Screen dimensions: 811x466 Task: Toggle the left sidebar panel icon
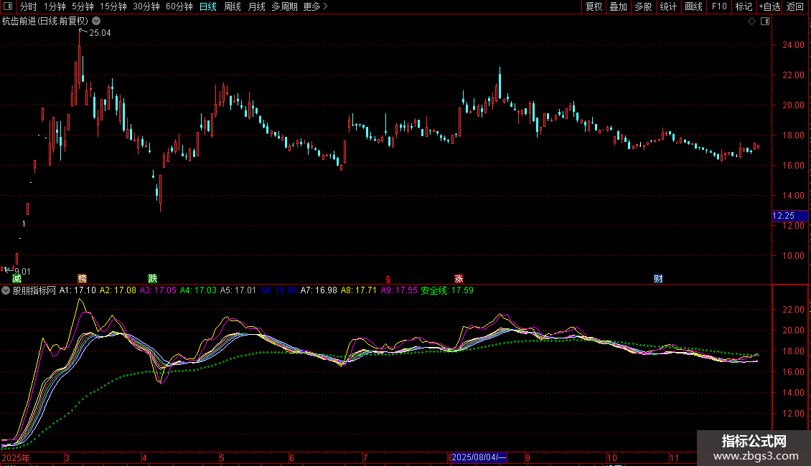[6, 6]
